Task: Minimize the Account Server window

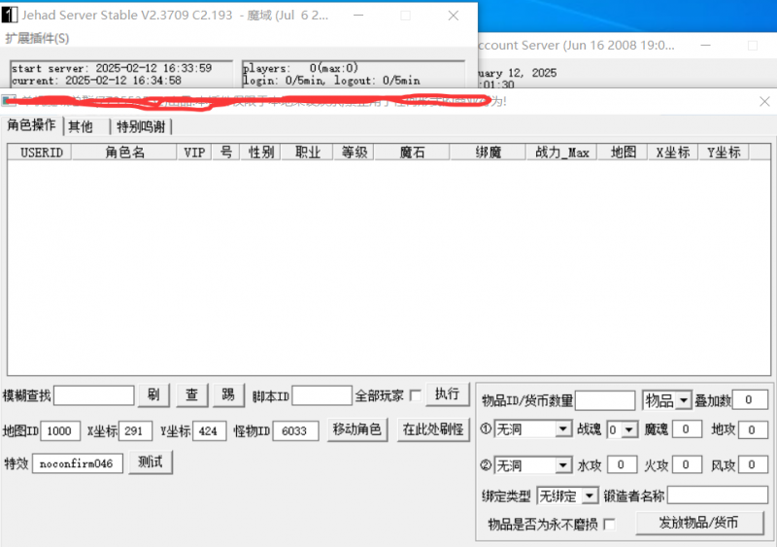Action: pyautogui.click(x=706, y=45)
